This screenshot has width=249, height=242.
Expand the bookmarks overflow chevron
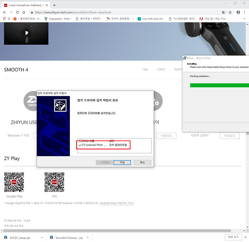tap(245, 19)
